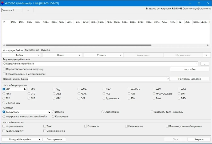Select the FLAC output format

point(104,89)
